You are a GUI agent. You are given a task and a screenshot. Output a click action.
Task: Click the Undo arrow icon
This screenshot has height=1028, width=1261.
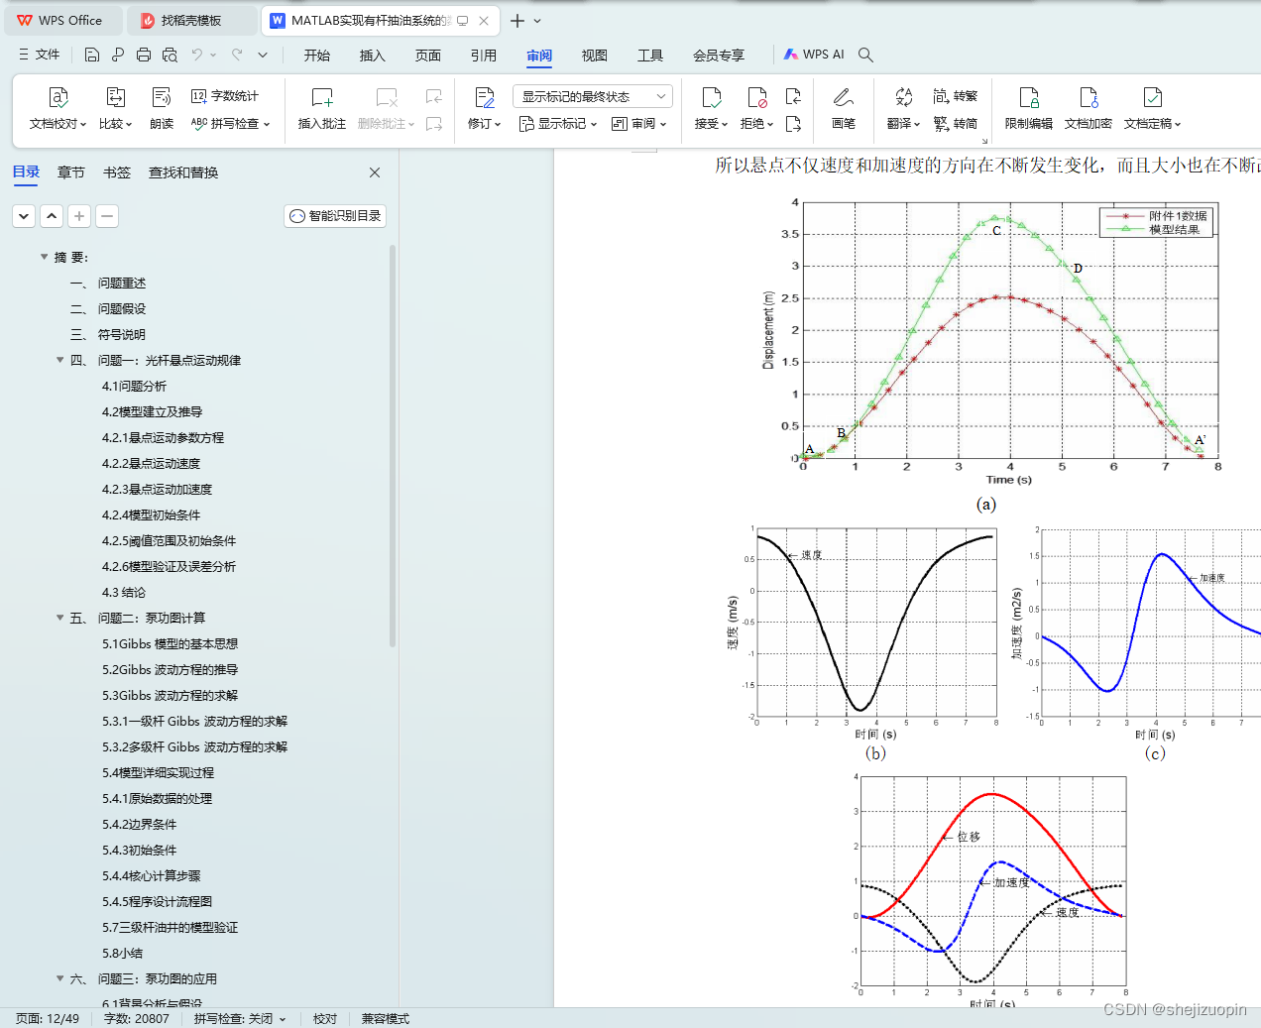(x=197, y=55)
